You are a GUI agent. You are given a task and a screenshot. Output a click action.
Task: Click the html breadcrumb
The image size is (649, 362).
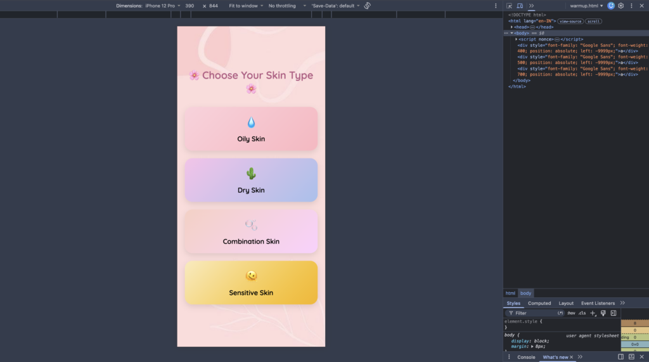tap(510, 294)
